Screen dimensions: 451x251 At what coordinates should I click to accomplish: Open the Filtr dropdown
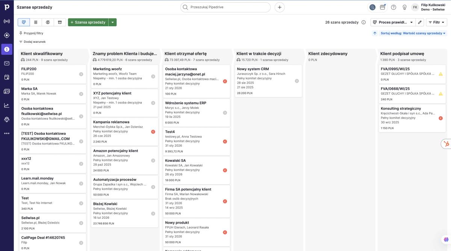436,23
